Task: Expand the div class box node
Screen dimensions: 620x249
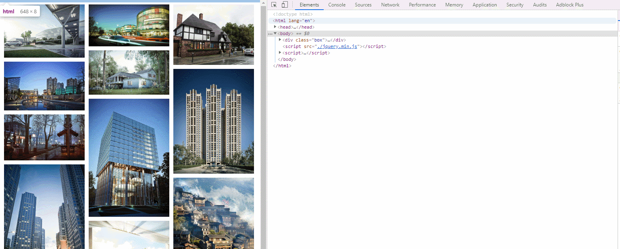Action: pyautogui.click(x=280, y=40)
